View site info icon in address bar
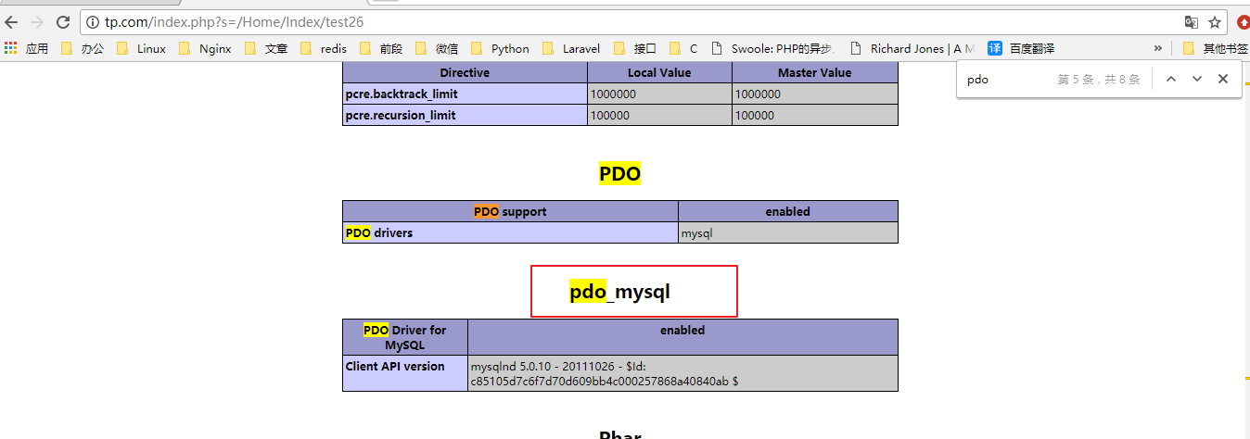1250x439 pixels. (x=94, y=22)
